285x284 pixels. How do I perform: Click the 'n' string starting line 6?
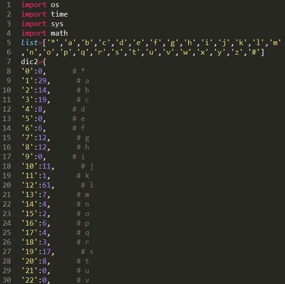[x=31, y=52]
